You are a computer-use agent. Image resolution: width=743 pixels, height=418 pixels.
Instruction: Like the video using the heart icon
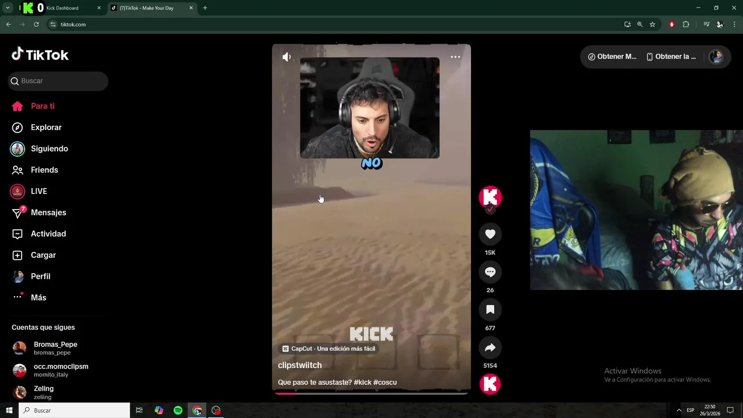pos(490,234)
